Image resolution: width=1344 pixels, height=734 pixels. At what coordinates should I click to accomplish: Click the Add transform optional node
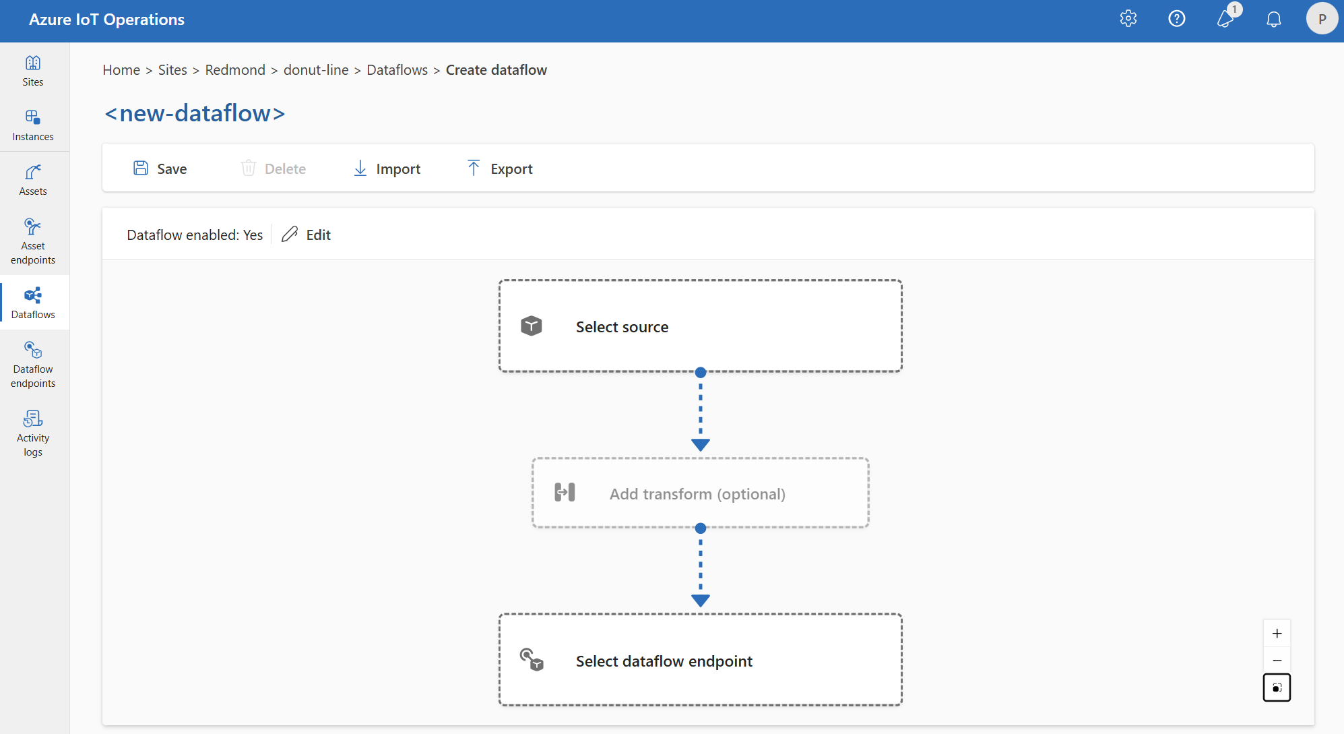(700, 493)
